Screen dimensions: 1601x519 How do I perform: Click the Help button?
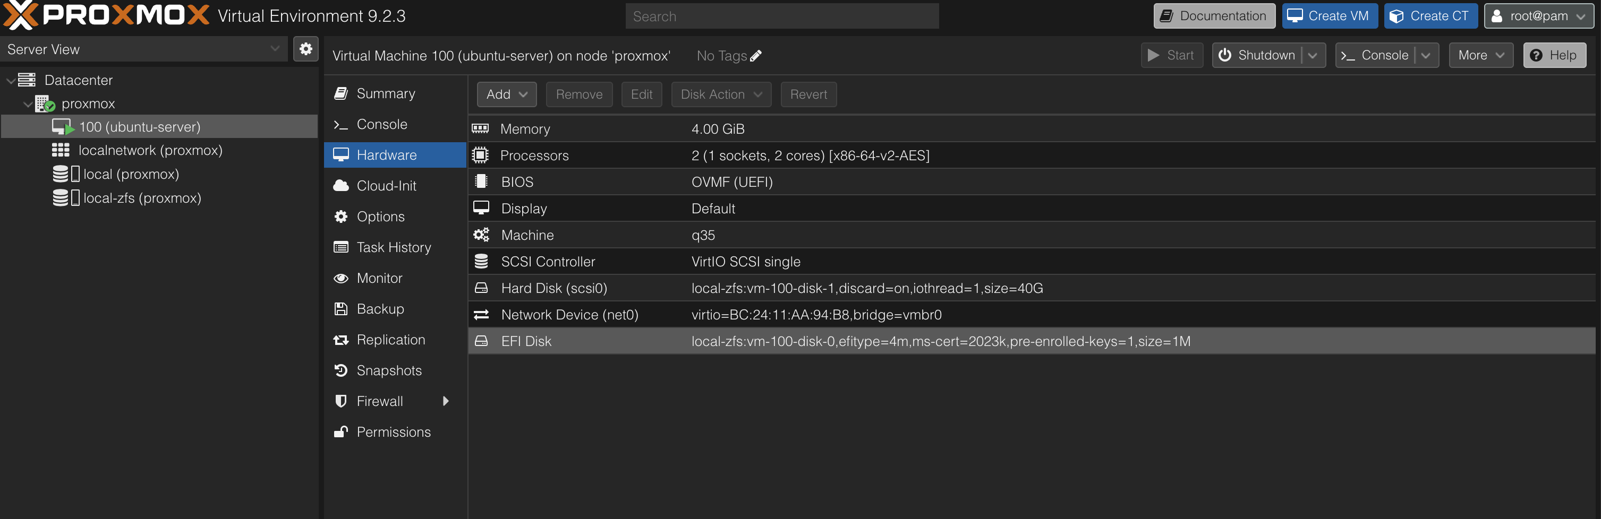[1554, 55]
